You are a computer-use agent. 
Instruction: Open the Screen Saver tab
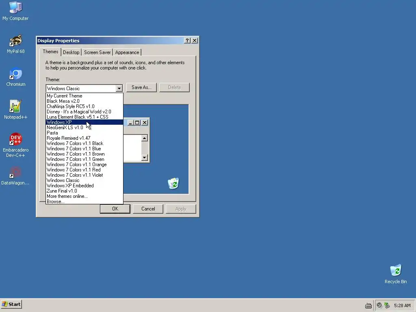coord(97,52)
